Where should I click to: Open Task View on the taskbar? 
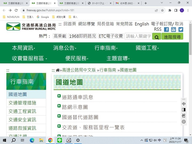tap(22, 140)
